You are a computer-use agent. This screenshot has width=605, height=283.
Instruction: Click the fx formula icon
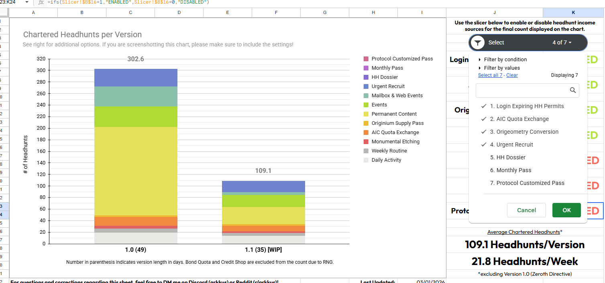point(41,2)
